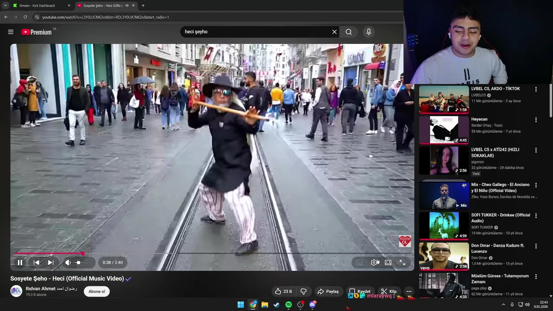Skip to the previous video
This screenshot has height=311, width=553.
point(36,262)
